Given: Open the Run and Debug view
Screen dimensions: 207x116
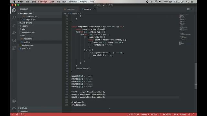Looking at the screenshot, I should [x=14, y=33].
